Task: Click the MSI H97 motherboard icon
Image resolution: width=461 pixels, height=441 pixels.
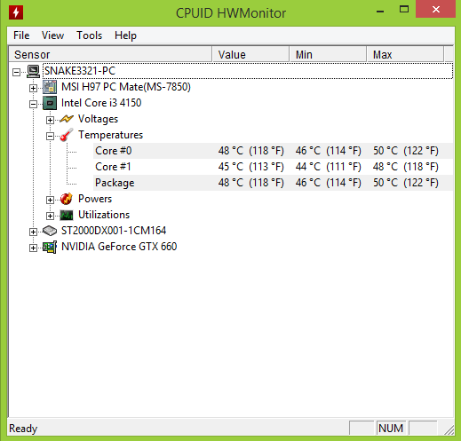Action: coord(50,87)
